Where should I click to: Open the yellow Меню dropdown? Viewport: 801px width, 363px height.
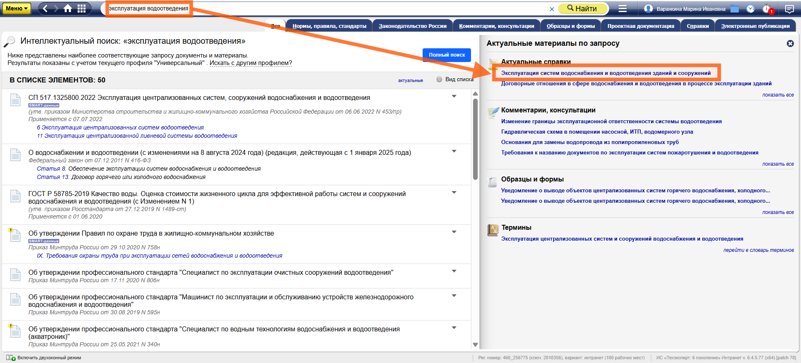[x=16, y=8]
